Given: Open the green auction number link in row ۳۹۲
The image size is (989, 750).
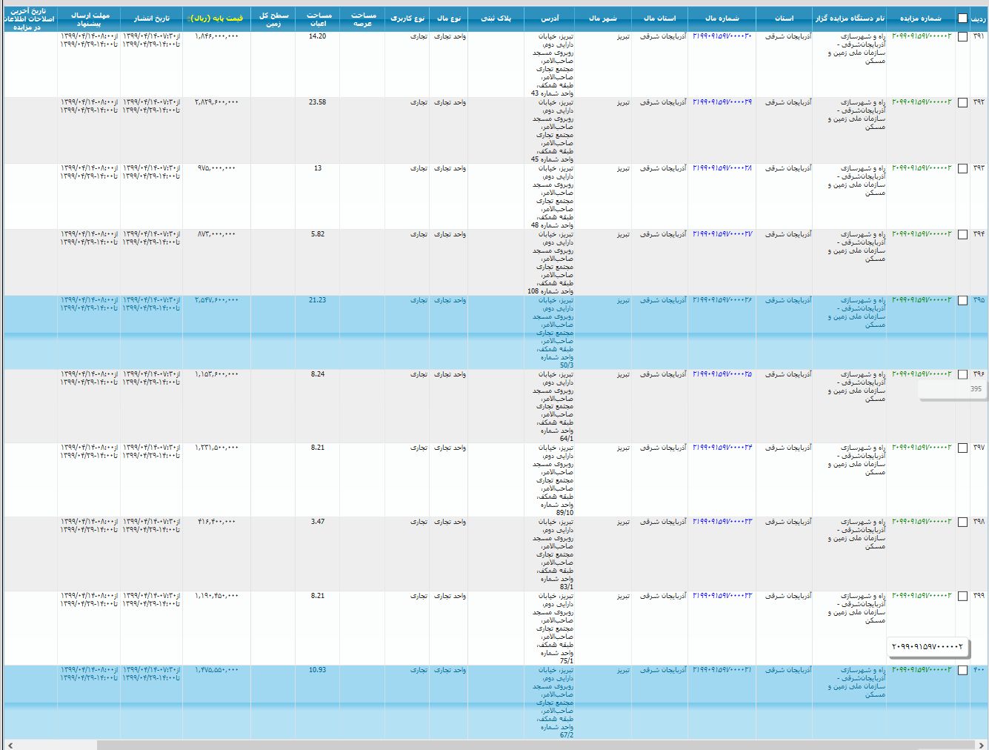Looking at the screenshot, I should 921,102.
